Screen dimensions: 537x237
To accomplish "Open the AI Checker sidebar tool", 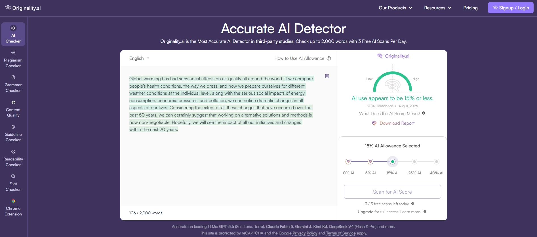I will pos(13,34).
